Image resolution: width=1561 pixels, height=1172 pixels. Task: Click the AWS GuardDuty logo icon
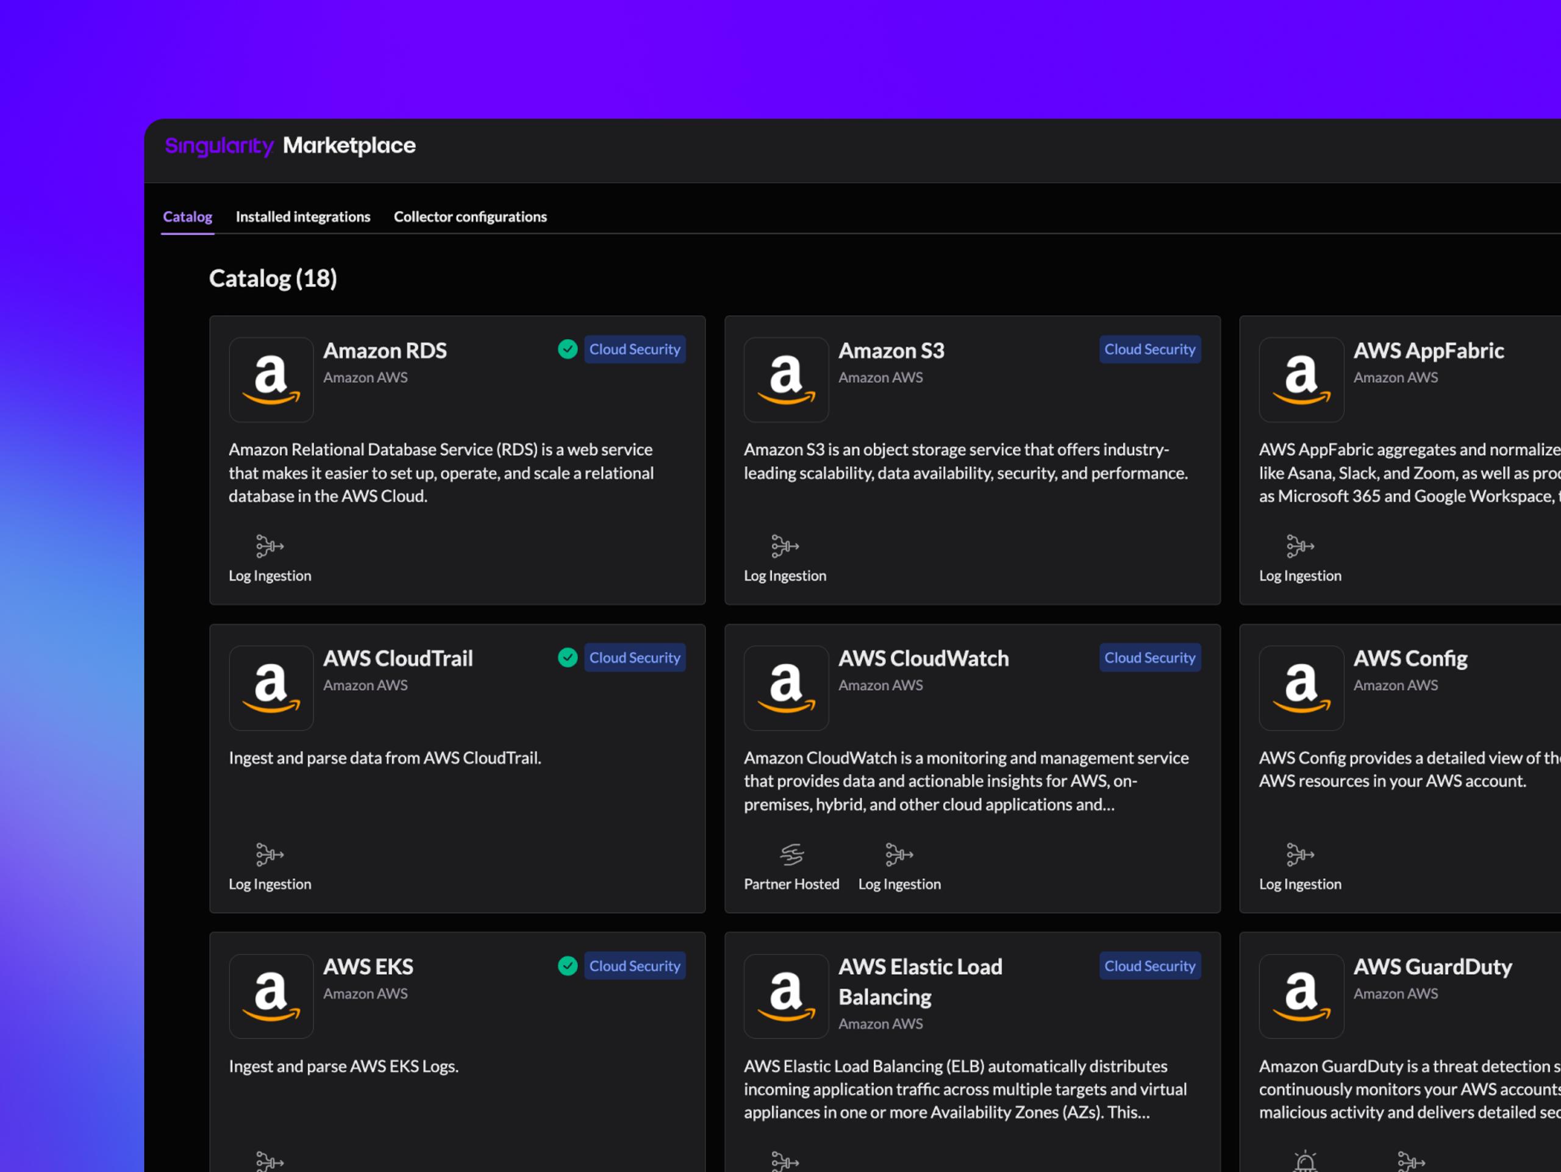(1301, 996)
